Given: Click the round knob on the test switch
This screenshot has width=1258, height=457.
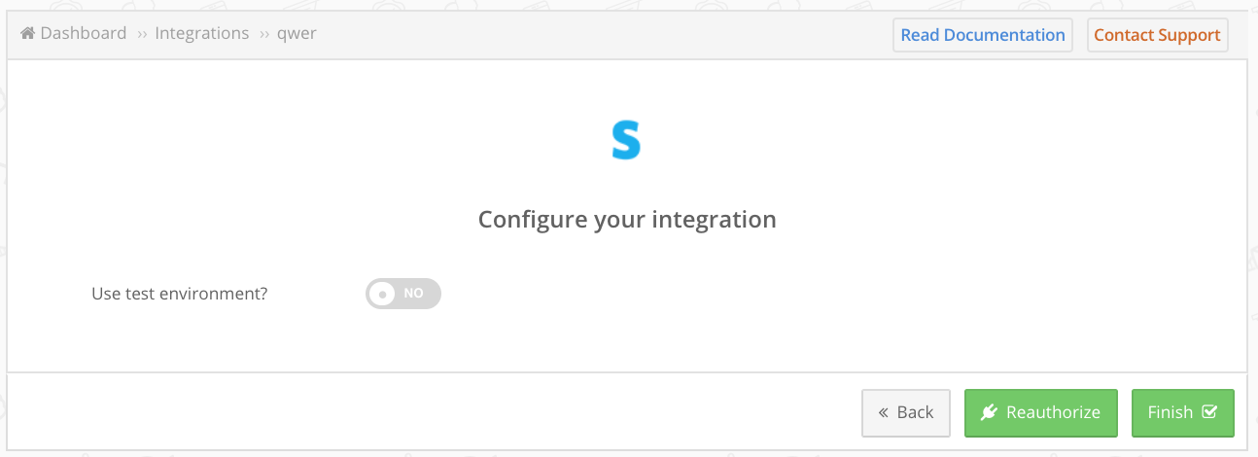Looking at the screenshot, I should coord(382,293).
